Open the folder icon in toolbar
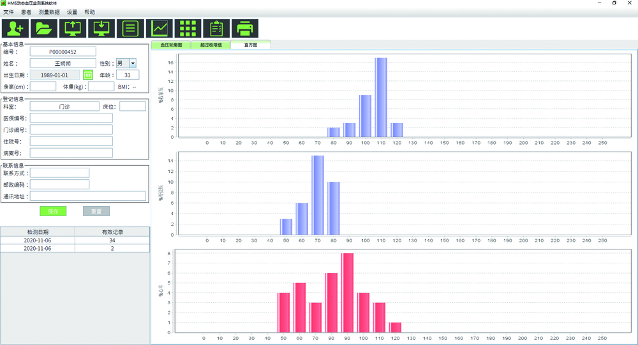Viewport: 638px width, 345px height. click(x=43, y=29)
